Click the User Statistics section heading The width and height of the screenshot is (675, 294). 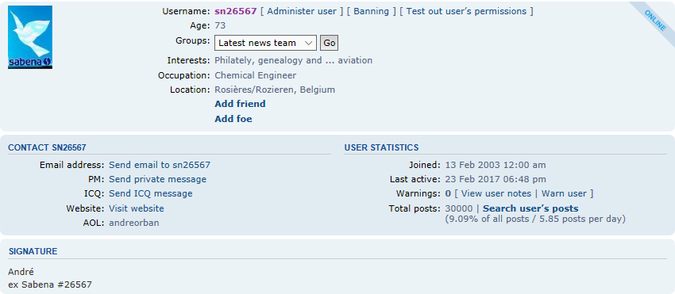point(381,147)
